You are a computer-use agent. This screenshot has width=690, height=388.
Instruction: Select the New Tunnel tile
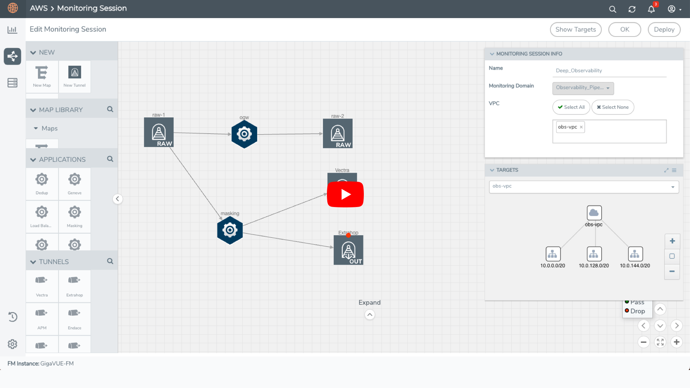[74, 77]
